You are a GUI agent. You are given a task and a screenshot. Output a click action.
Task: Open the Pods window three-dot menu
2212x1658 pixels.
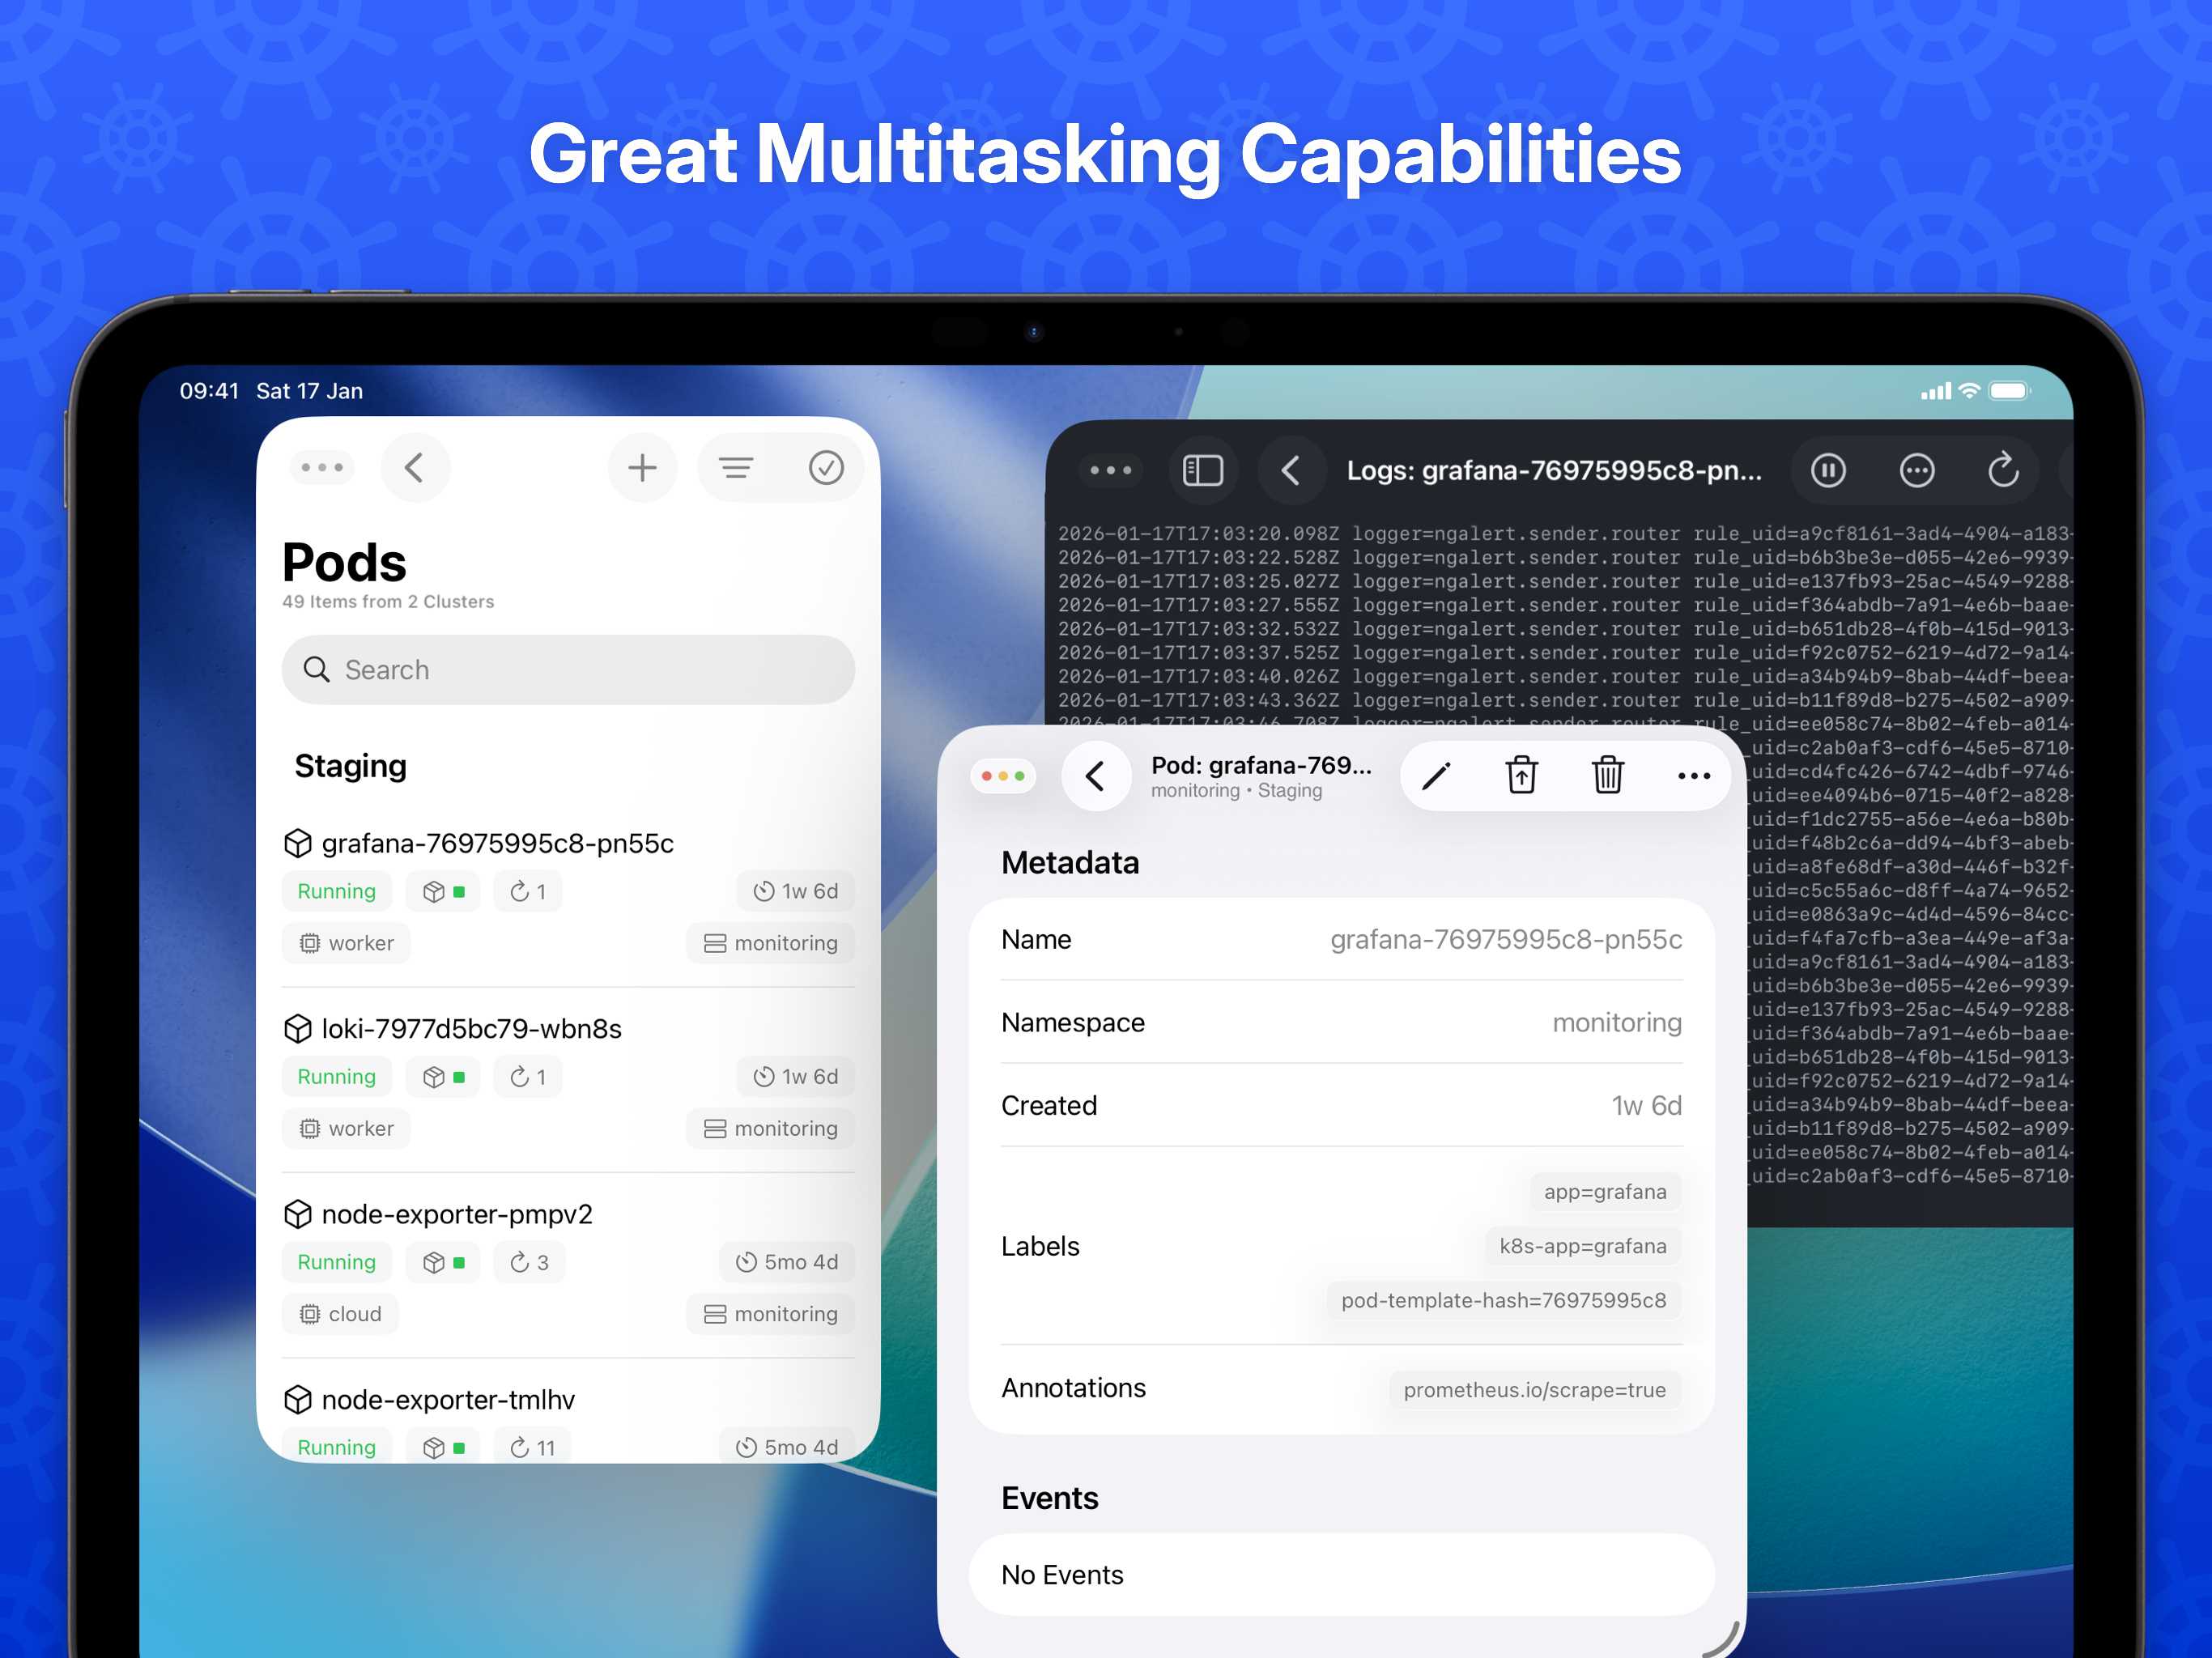click(322, 468)
